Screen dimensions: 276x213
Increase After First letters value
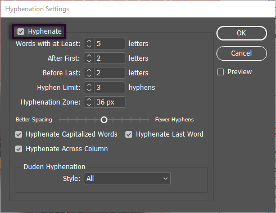point(89,56)
